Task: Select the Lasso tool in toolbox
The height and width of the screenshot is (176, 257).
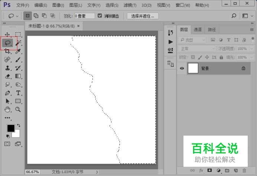Action: 8,43
